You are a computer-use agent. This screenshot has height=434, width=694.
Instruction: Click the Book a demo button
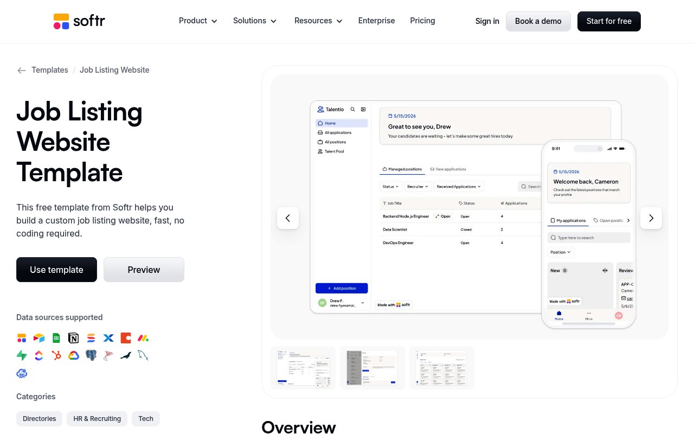(538, 21)
